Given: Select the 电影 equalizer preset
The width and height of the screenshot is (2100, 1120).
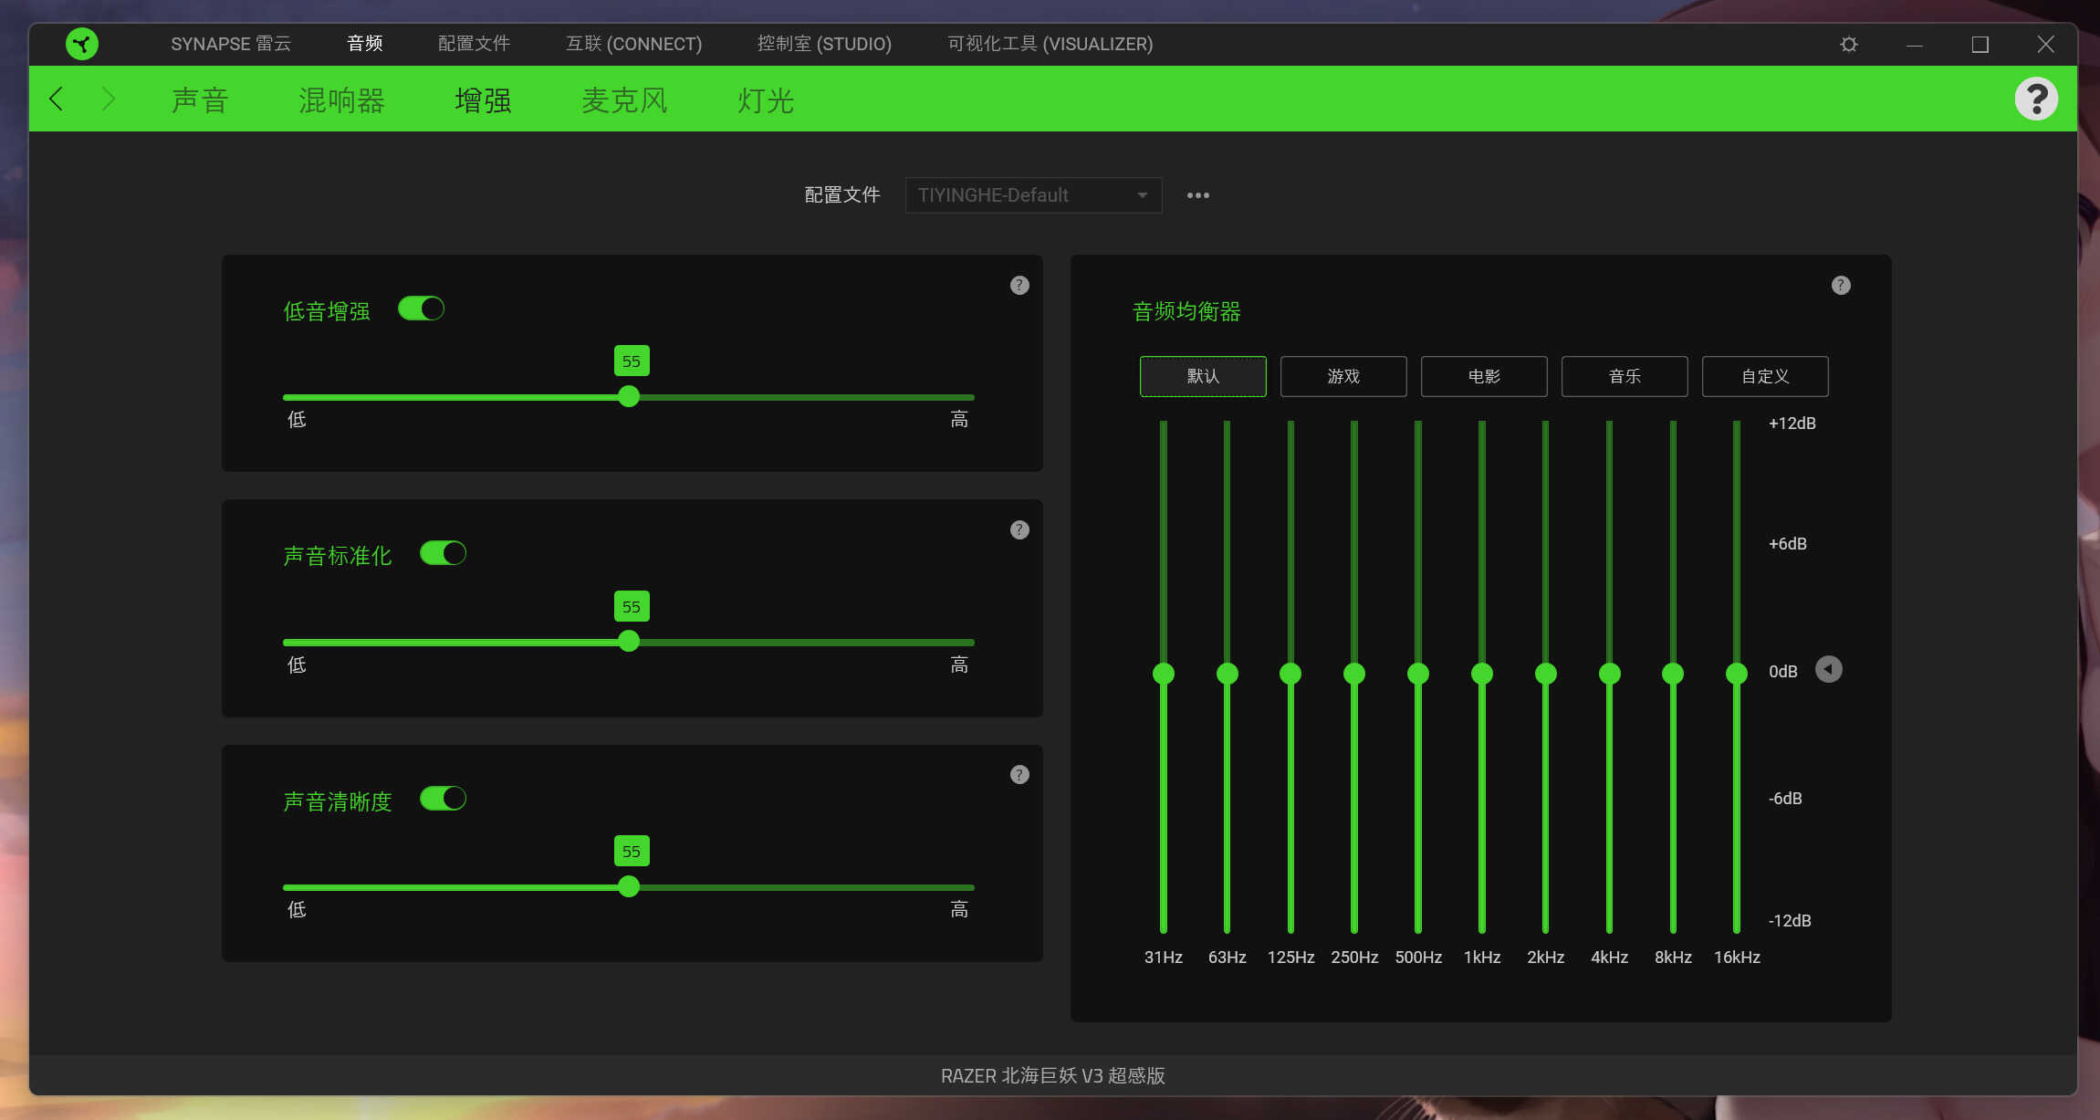Looking at the screenshot, I should pos(1484,376).
